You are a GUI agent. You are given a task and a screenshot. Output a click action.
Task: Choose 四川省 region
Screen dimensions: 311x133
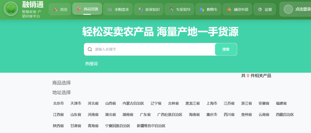pyautogui.click(x=229, y=115)
